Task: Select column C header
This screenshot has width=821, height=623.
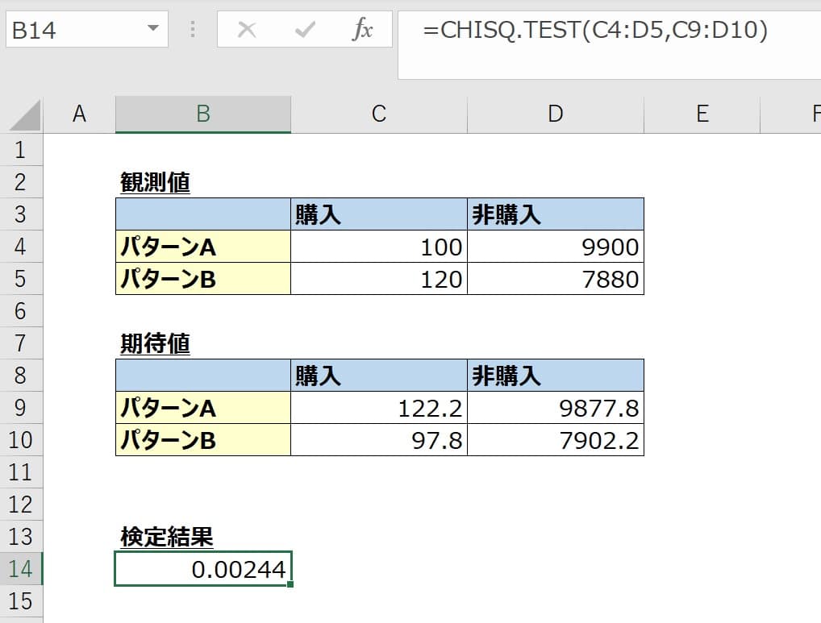Action: [378, 114]
